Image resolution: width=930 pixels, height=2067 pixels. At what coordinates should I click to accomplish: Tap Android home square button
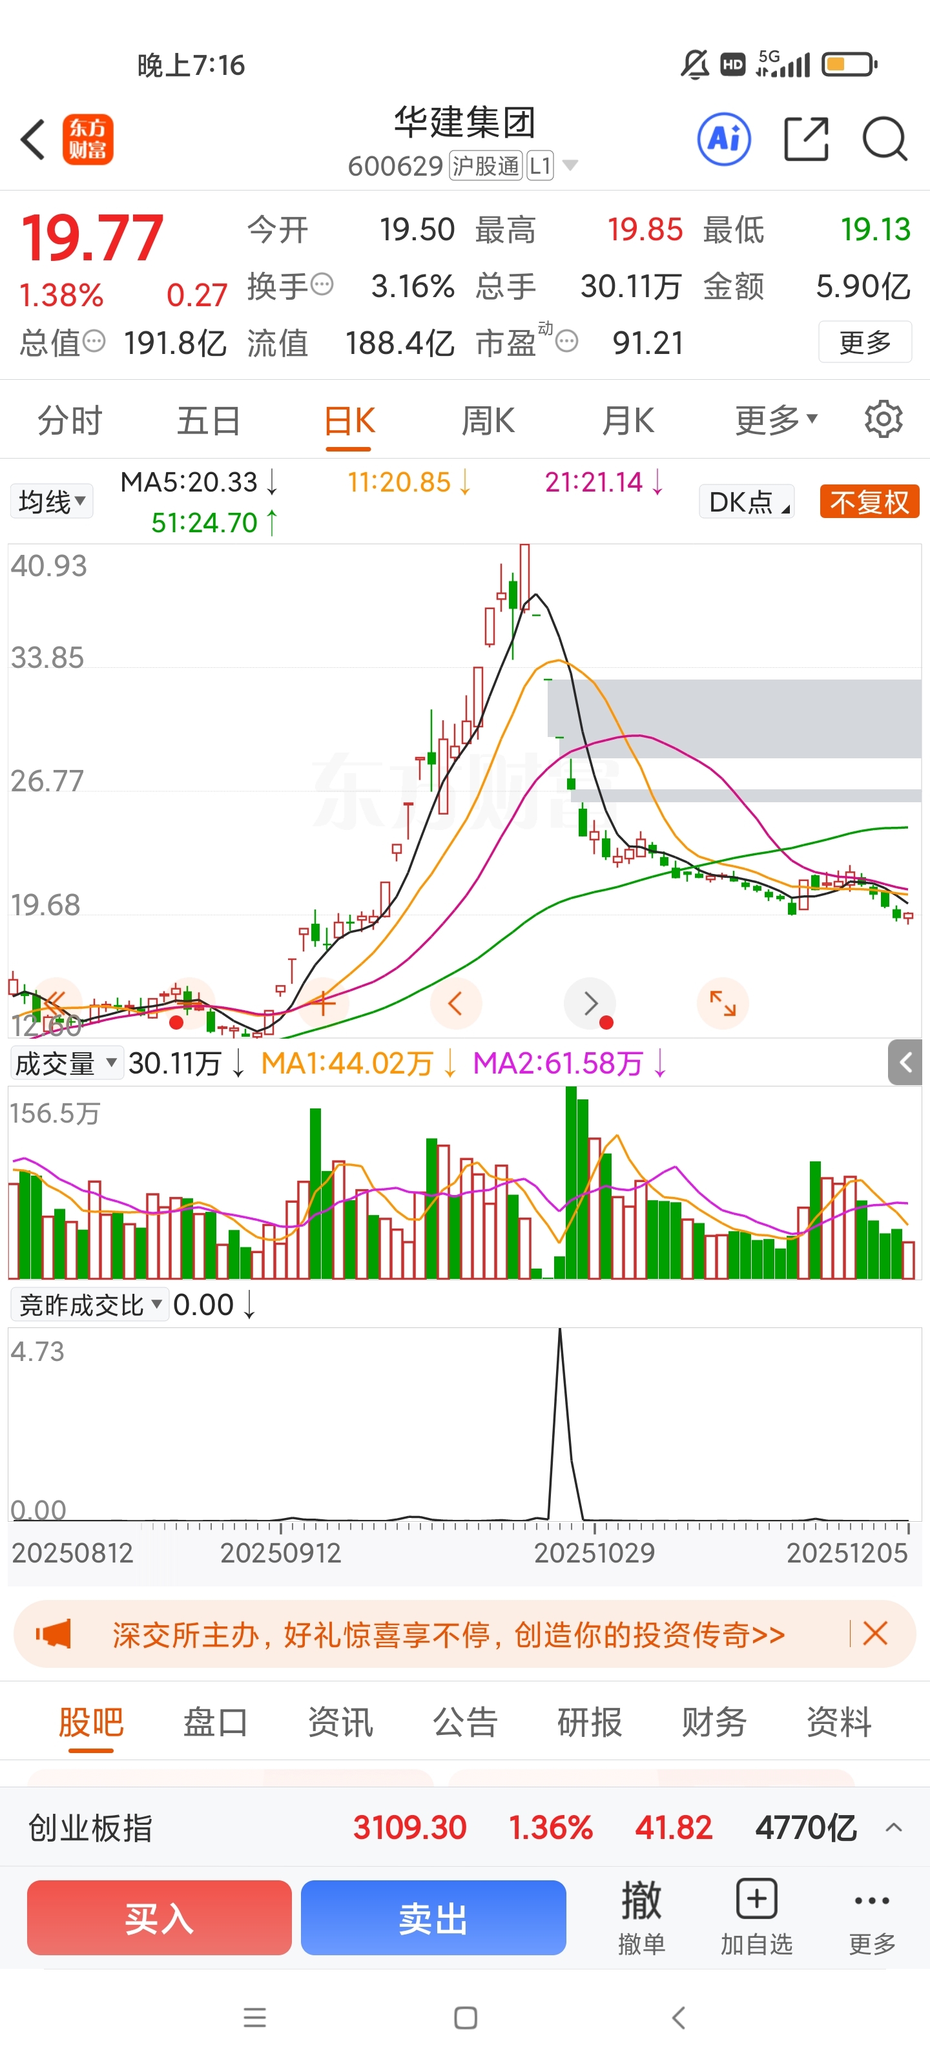466,2017
